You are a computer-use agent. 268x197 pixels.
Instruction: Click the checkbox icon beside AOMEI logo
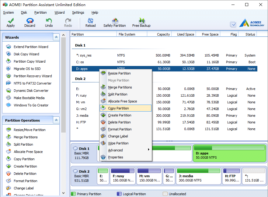coord(233,24)
